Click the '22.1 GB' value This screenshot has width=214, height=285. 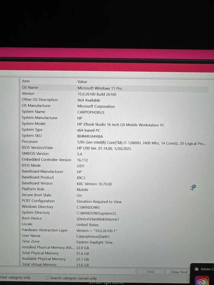coord(83,259)
